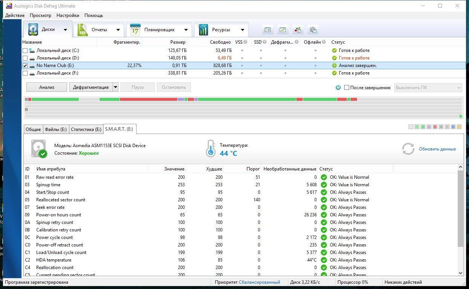Click the green status icon for disk C:
Screen dimensions: 469x289
334,50
